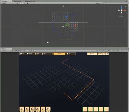This screenshot has width=129, height=112.
Task: Click the Top view label under gizmo
Action: [121, 16]
